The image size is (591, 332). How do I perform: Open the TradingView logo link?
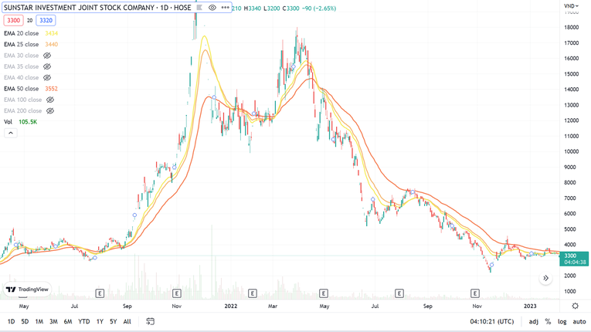pos(28,290)
